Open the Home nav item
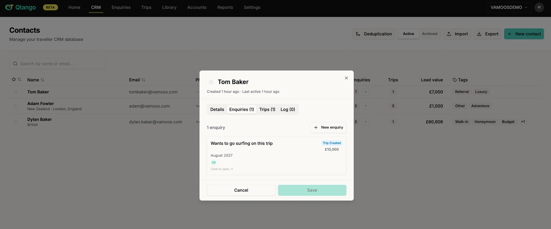 tap(74, 7)
